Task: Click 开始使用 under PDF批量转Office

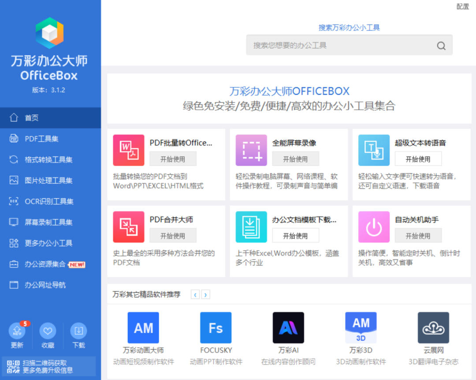Action: (x=173, y=159)
